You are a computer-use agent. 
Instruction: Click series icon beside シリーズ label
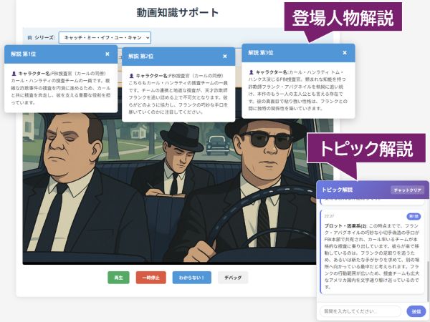[29, 38]
